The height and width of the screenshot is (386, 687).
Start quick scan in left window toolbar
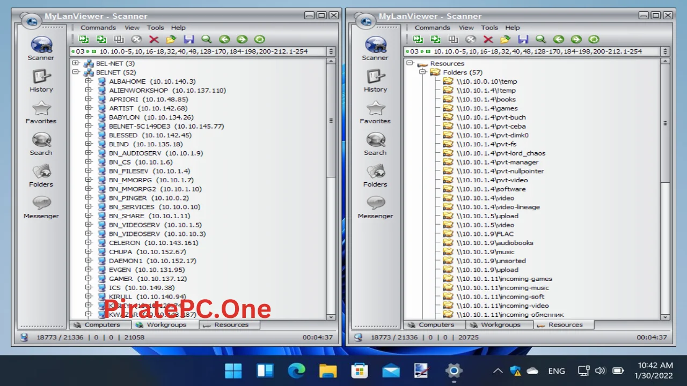point(84,39)
